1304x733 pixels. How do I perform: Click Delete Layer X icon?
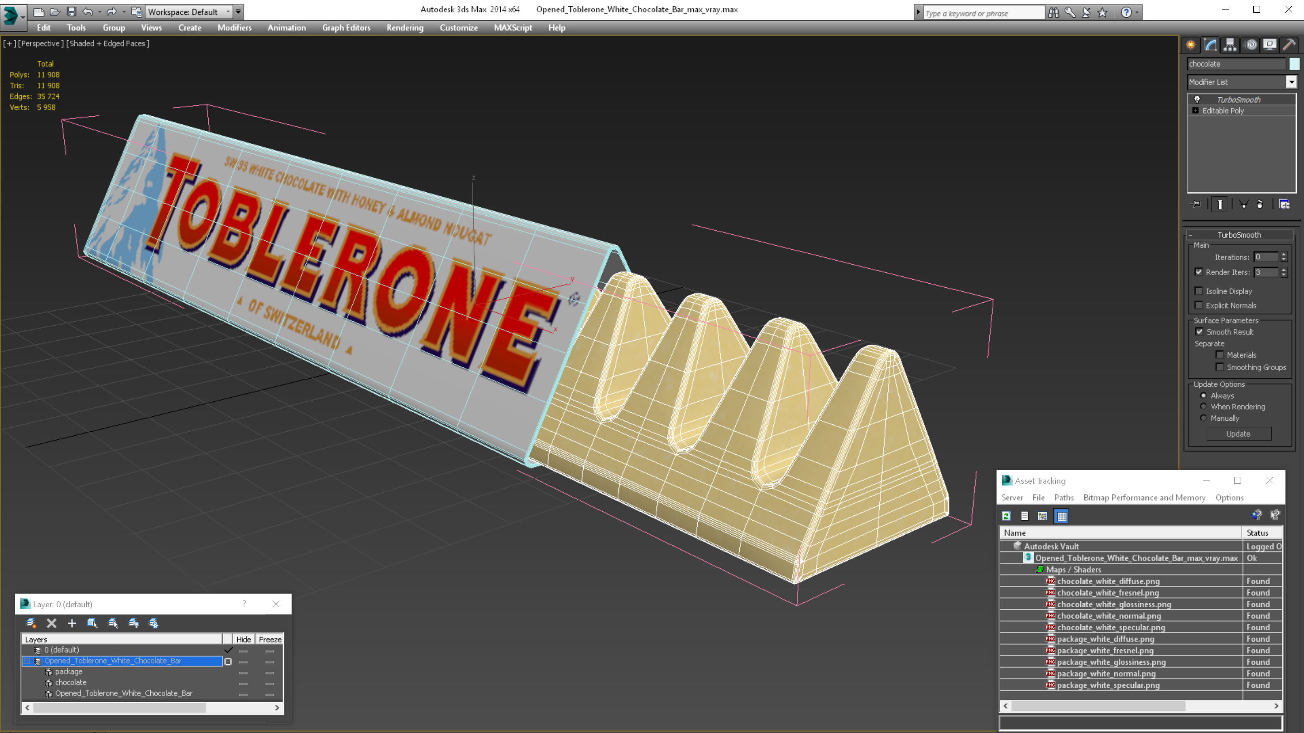pos(52,623)
